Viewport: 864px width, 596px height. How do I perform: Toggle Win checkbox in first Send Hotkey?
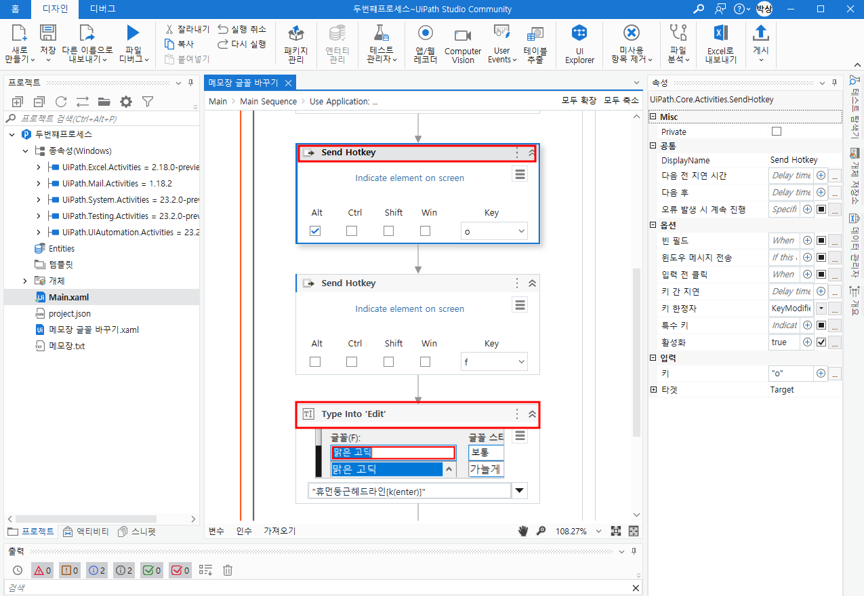425,231
